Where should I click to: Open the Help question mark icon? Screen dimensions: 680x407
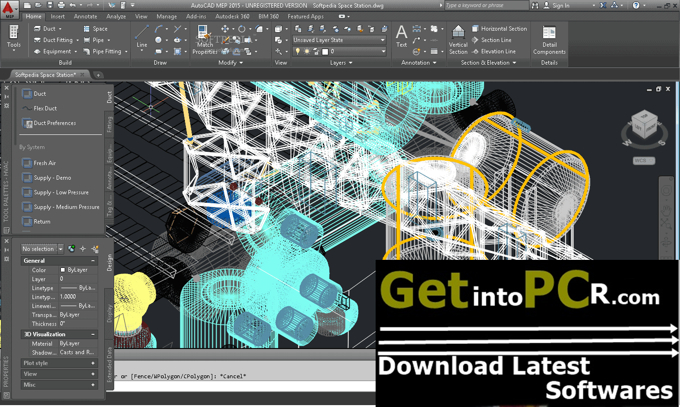[636, 5]
